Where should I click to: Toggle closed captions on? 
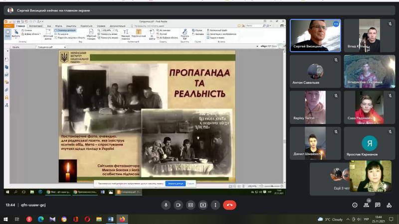[x=191, y=205]
